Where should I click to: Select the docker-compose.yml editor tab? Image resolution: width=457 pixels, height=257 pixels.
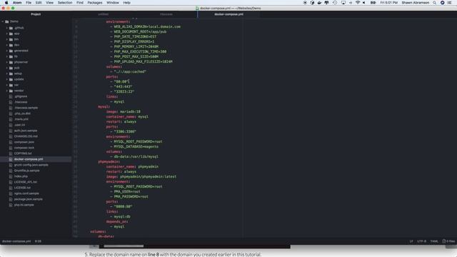point(228,14)
